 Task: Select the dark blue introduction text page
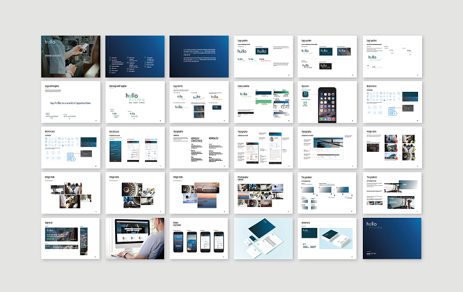point(199,56)
